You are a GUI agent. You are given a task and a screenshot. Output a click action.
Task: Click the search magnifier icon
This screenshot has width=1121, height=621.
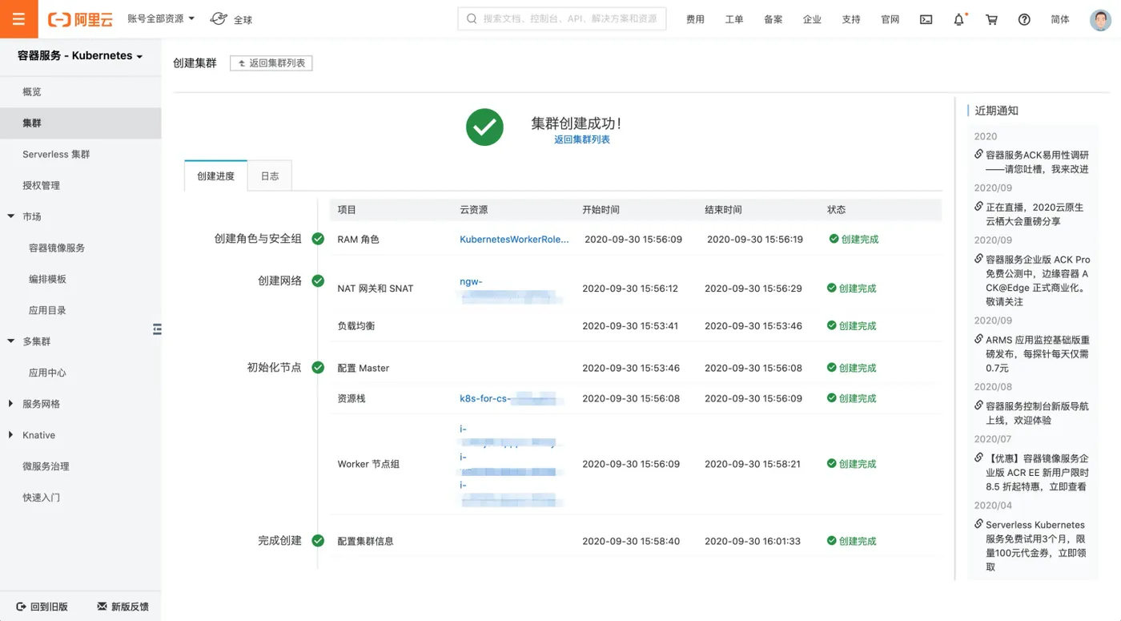472,18
